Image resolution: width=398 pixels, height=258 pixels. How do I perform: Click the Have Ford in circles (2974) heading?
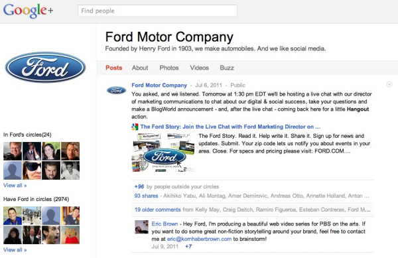36,199
